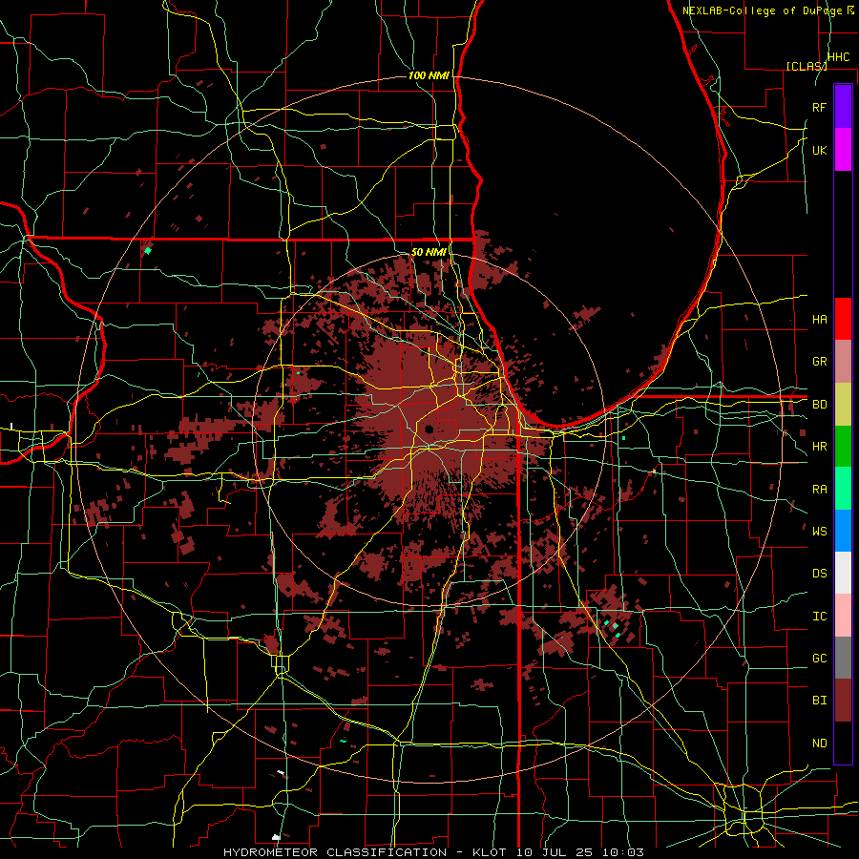
Task: Select the RA legend label
Action: point(819,490)
